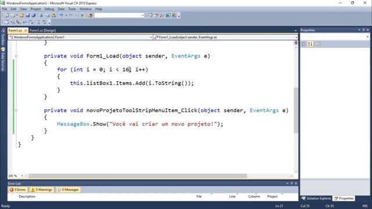The width and height of the screenshot is (372, 209).
Task: Start debugging with the play icon
Action: [82, 16]
